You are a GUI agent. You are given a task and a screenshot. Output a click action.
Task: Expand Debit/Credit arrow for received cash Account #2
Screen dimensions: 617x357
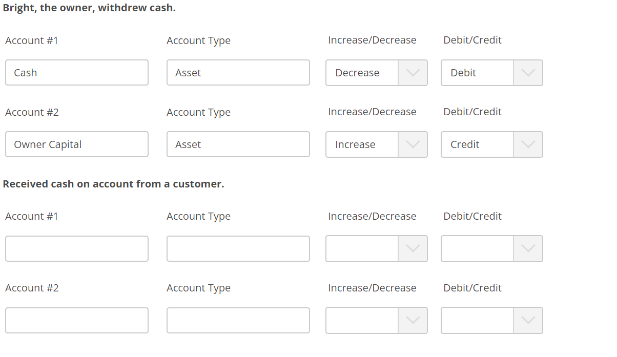(x=528, y=320)
